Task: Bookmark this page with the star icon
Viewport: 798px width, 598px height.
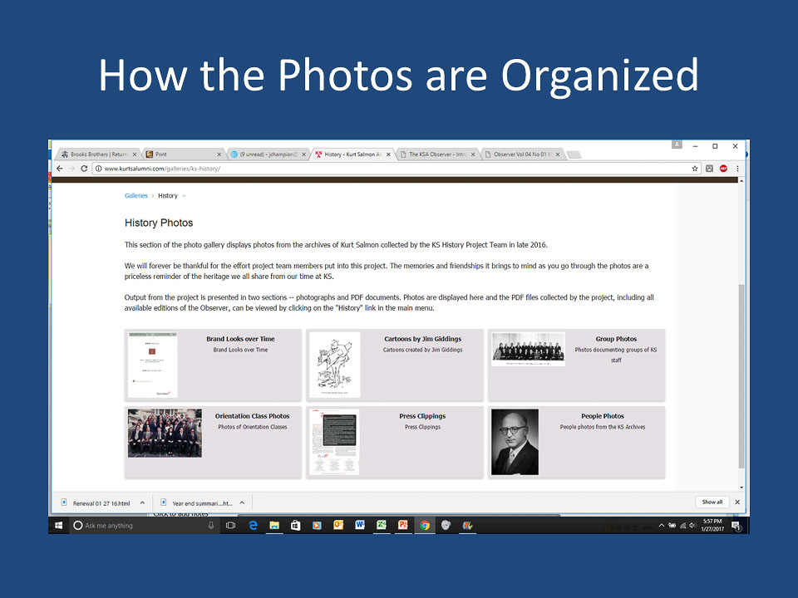Action: coord(695,169)
